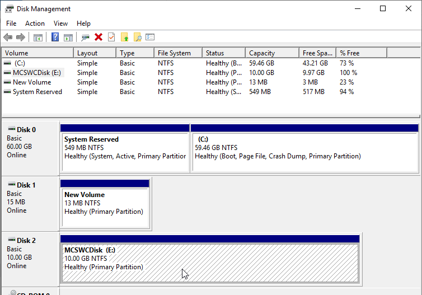Click the folder icon with green arrow

(124, 38)
